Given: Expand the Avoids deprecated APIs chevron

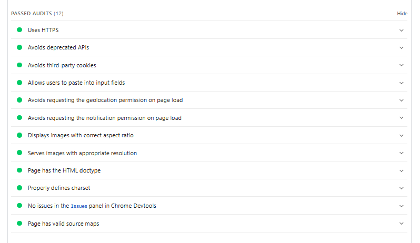Looking at the screenshot, I should pyautogui.click(x=401, y=48).
